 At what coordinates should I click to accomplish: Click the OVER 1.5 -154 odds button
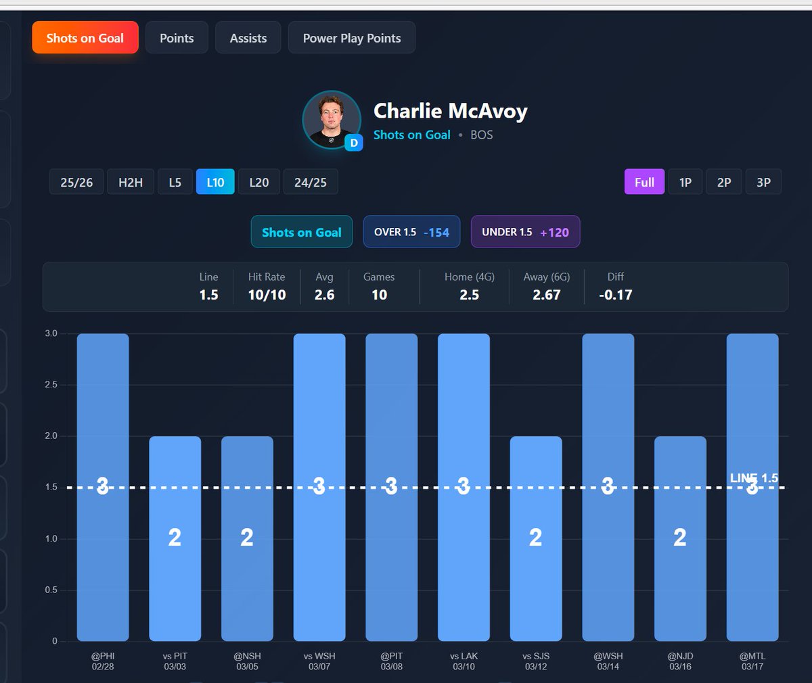[x=411, y=231]
